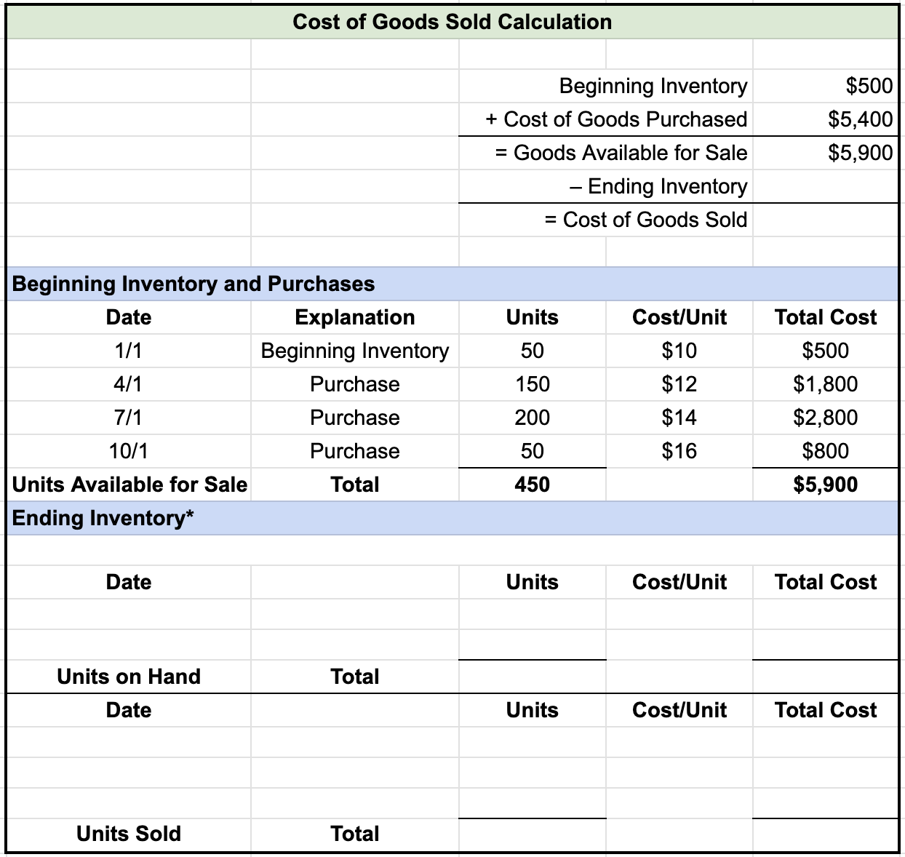This screenshot has height=857, width=905.
Task: Select the $800 Total Cost cell for 10/1
Action: click(x=826, y=451)
